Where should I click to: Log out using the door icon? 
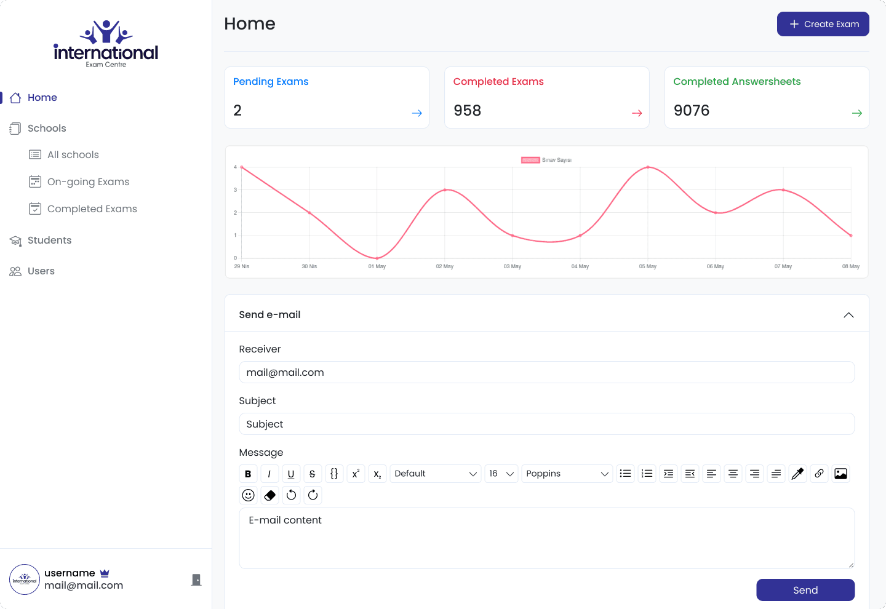196,579
